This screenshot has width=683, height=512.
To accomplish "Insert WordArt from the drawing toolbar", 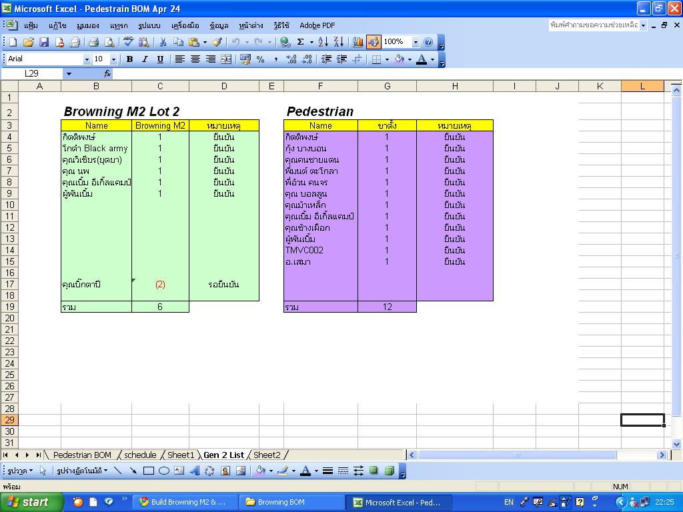I will pos(195,471).
